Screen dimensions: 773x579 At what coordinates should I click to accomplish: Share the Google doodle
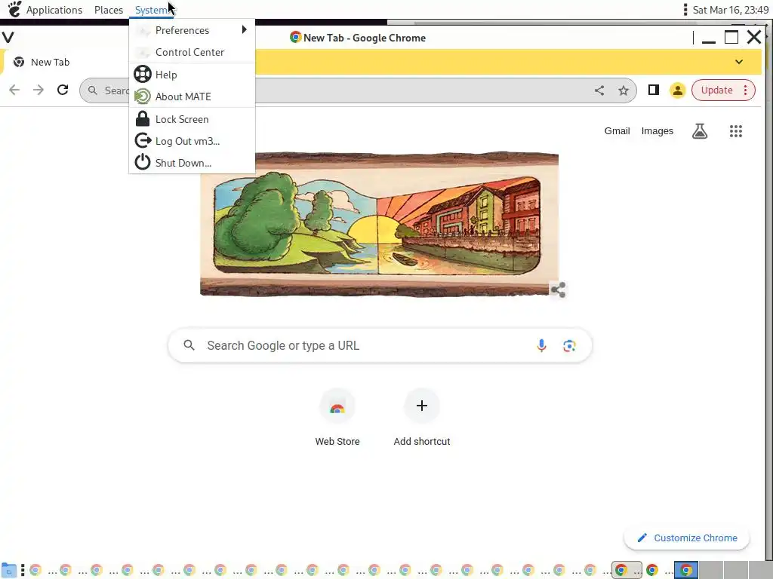pyautogui.click(x=558, y=289)
